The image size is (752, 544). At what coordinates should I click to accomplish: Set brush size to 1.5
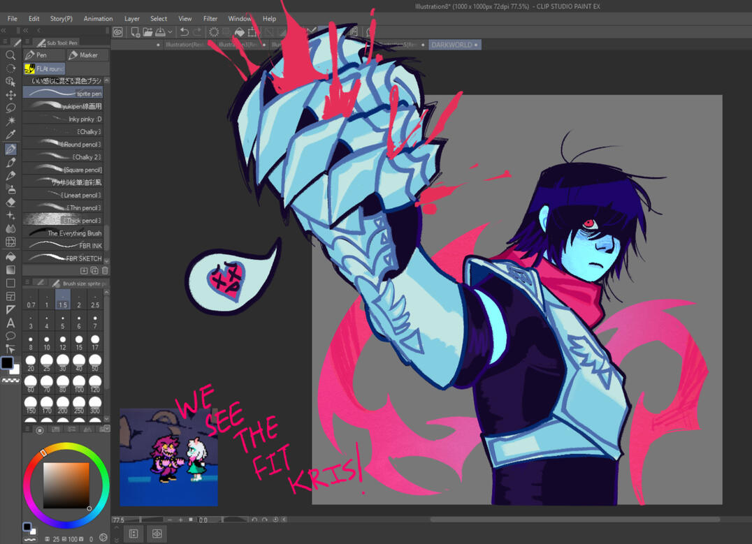click(x=63, y=300)
